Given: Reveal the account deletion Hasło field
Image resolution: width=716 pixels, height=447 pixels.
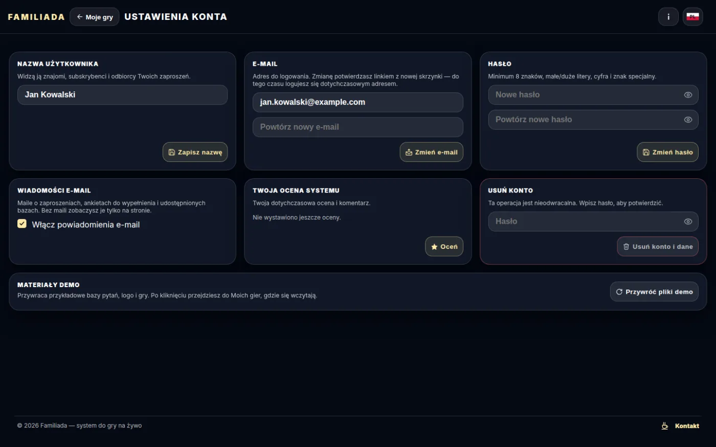Looking at the screenshot, I should pyautogui.click(x=688, y=222).
